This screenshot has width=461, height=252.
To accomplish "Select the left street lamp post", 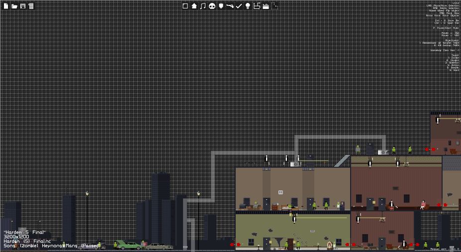I will [87, 217].
